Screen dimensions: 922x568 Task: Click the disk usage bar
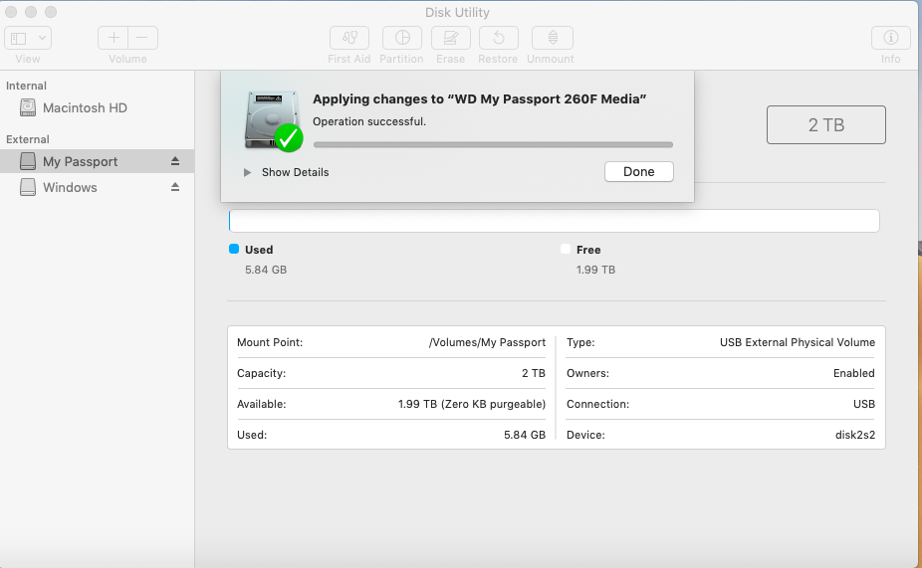click(x=554, y=221)
